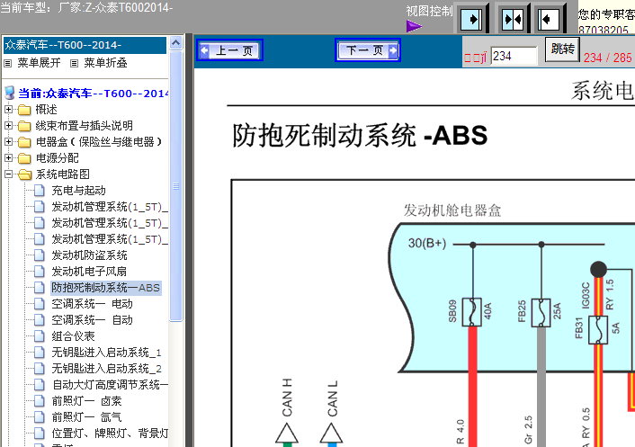Viewport: 635px width, 447px height.
Task: Click document icon beside 防抱死制动系统—ABS
Action: point(40,288)
